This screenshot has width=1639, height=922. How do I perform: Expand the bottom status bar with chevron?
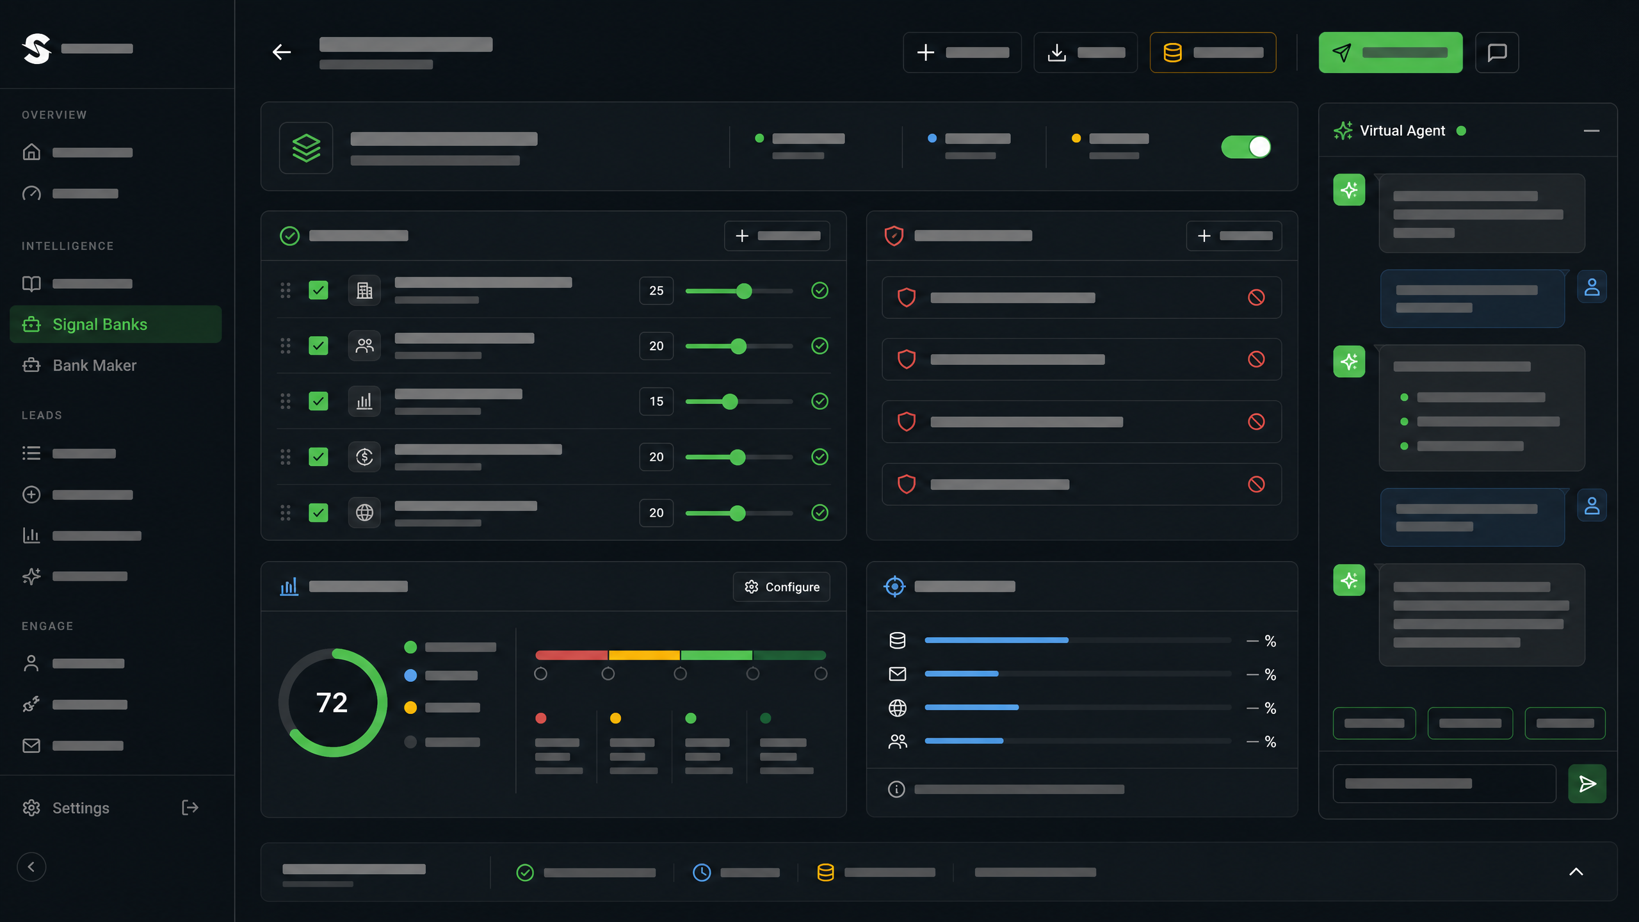tap(1576, 871)
